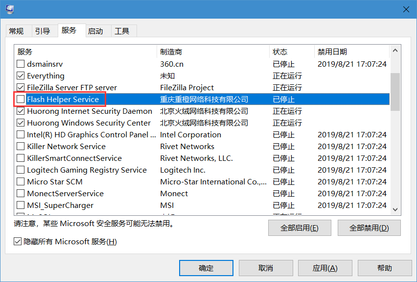Close the system configuration dialog

click(405, 9)
